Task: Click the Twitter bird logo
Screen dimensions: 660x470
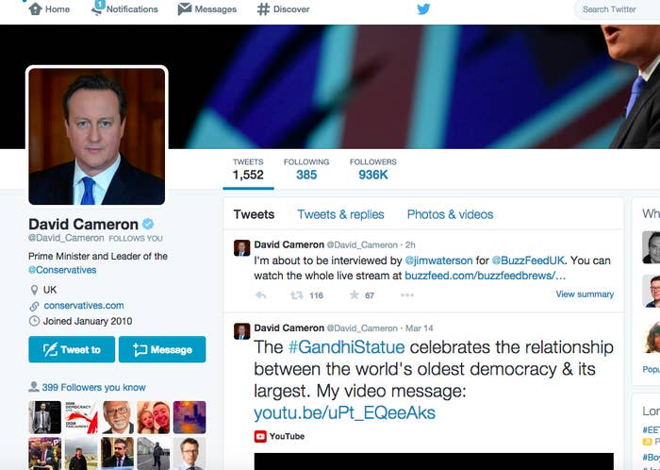Action: (423, 8)
